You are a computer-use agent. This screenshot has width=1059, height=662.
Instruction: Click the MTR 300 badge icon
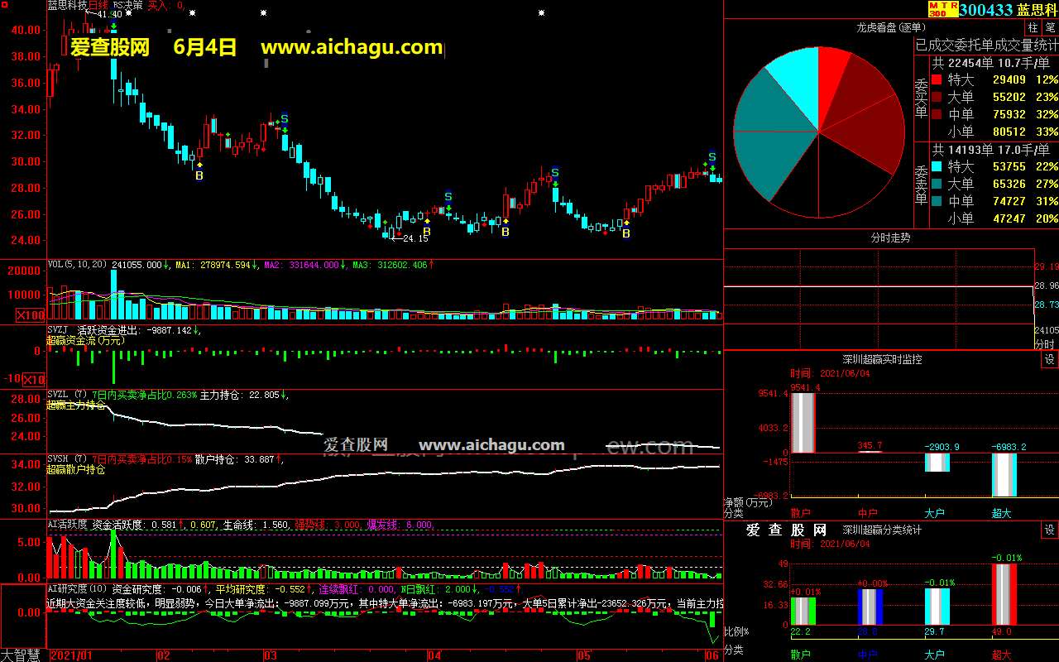coord(943,9)
